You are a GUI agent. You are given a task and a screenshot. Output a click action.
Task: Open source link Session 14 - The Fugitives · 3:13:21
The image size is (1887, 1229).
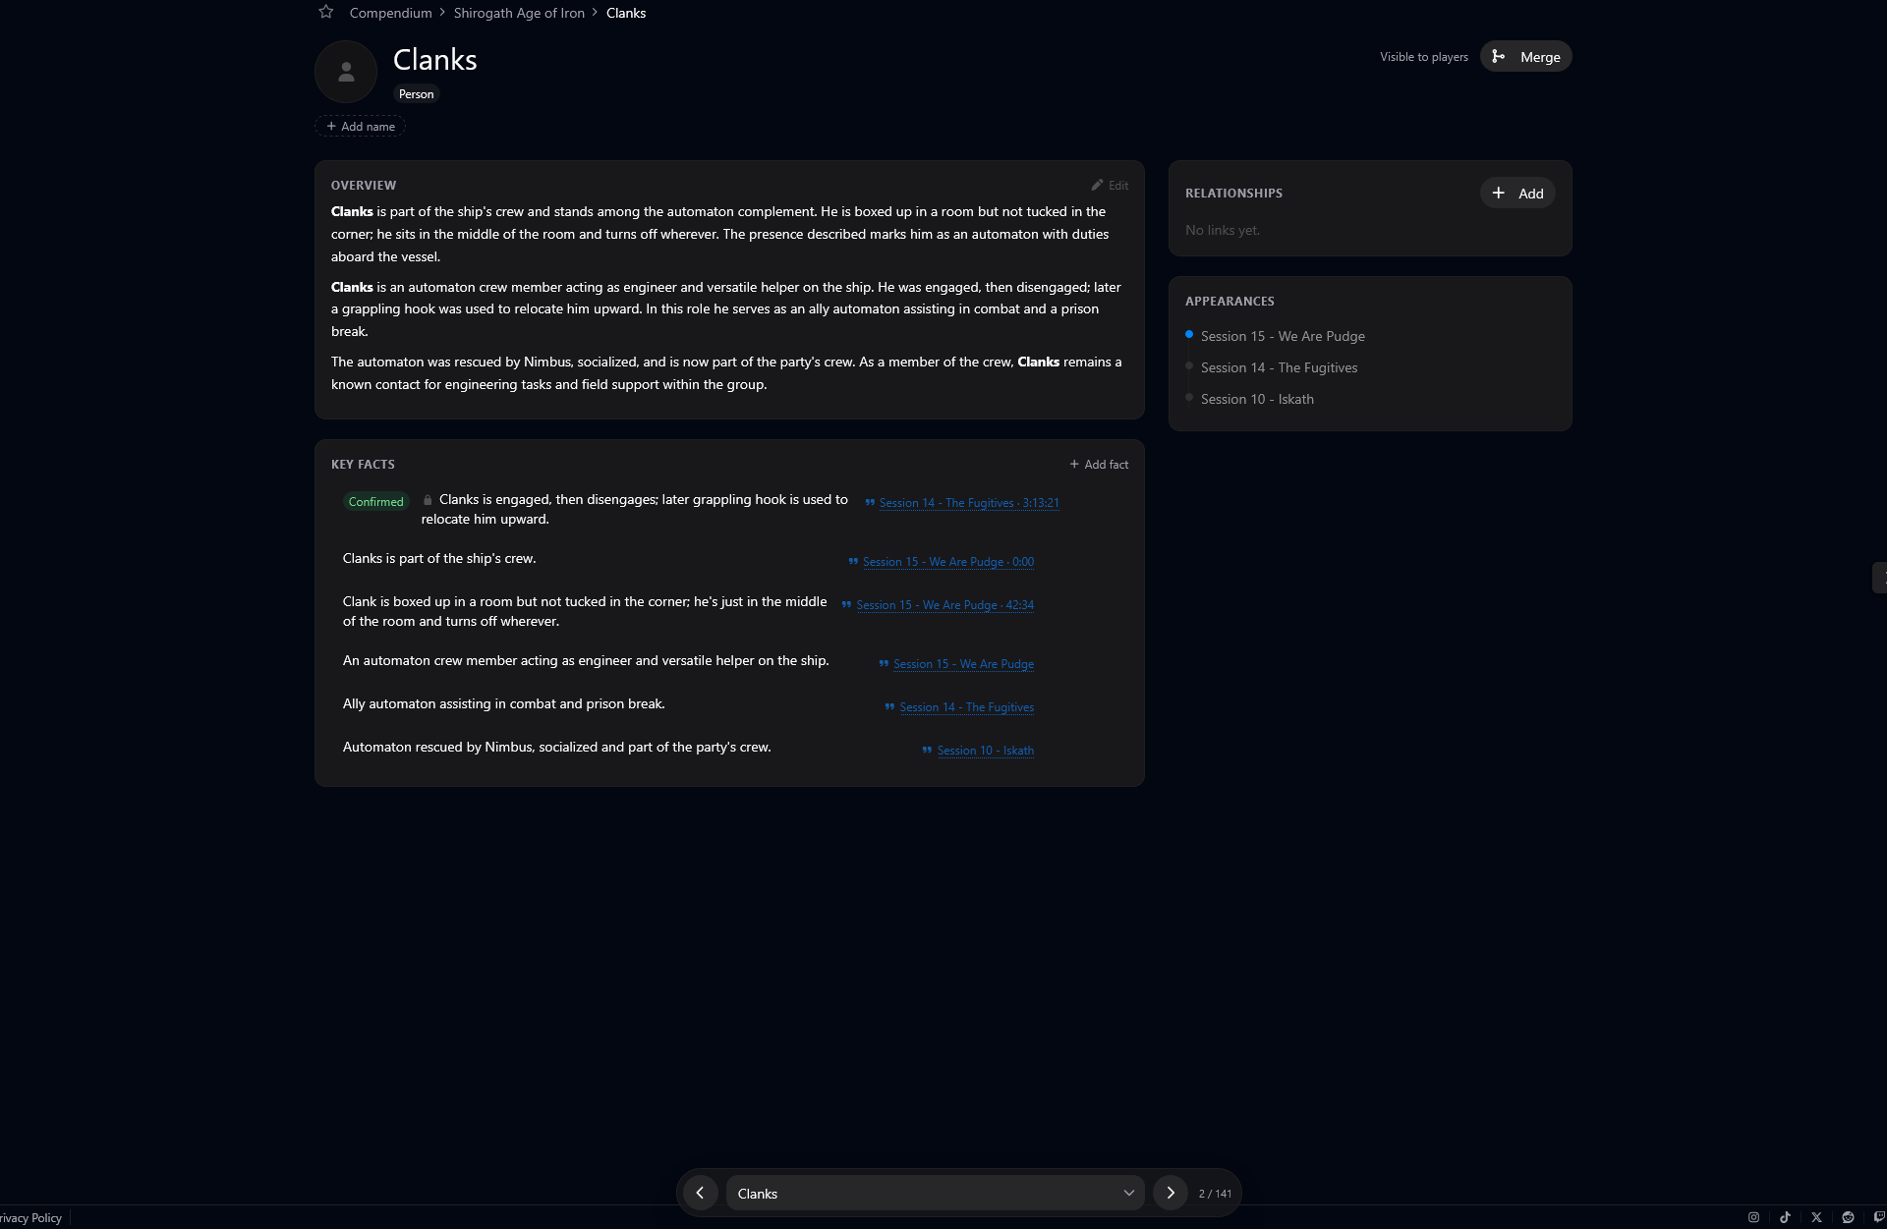tap(969, 503)
